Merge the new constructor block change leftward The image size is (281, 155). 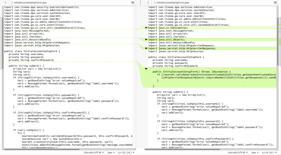coord(146,69)
